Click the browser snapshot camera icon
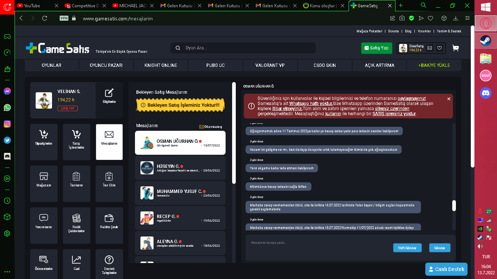The height and width of the screenshot is (279, 497). pos(402,18)
